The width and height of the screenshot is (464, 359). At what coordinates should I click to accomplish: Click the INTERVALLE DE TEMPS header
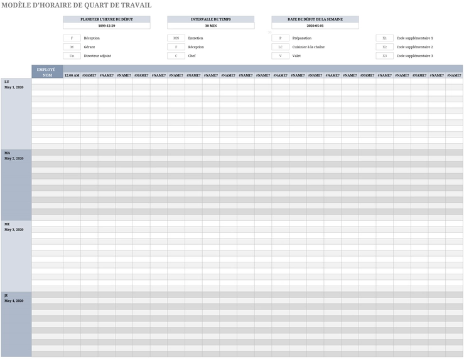pos(211,19)
